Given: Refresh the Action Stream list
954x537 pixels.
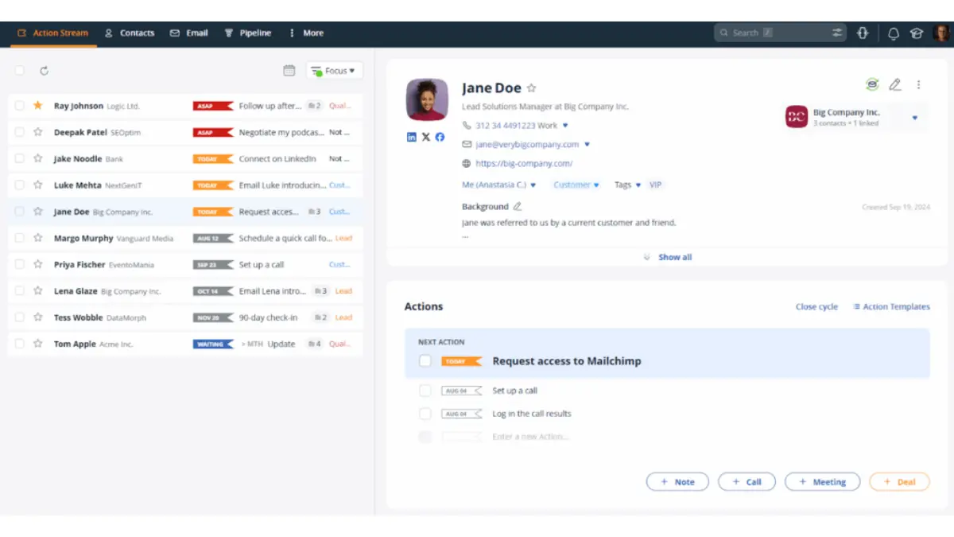Looking at the screenshot, I should 45,70.
